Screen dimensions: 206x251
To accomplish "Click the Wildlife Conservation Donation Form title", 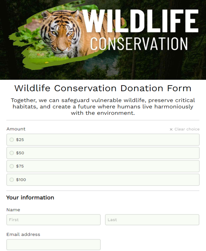I will point(103,88).
